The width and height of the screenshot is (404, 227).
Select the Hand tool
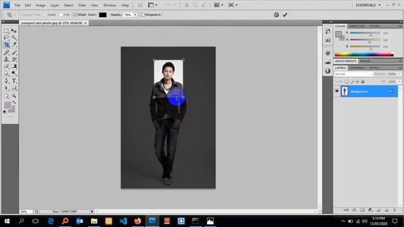pos(6,96)
